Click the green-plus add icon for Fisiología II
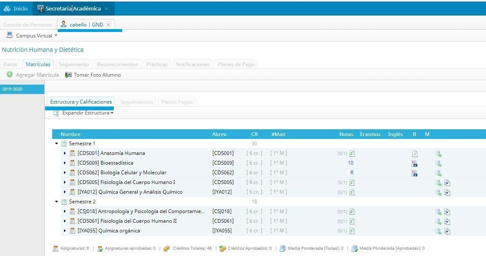This screenshot has width=486, height=256. pos(438,221)
